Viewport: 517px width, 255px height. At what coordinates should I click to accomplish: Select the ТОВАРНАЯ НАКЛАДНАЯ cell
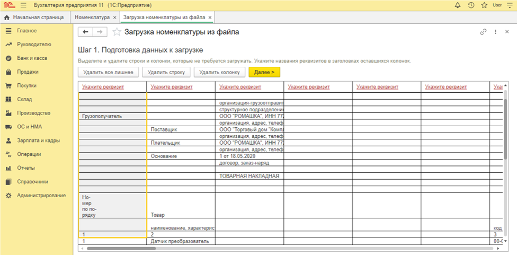click(249, 176)
